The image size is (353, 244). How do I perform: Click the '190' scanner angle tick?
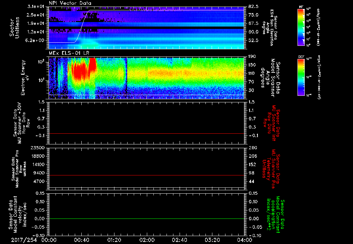point(252,57)
